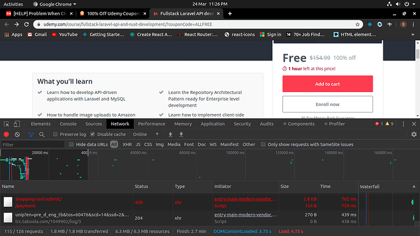Select the unip taboola request row
This screenshot has height=236, width=420.
point(179,218)
